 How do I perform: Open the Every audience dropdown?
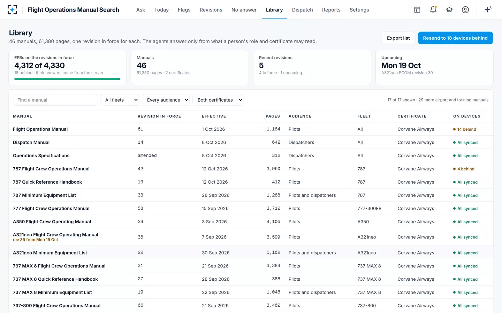[x=166, y=100]
